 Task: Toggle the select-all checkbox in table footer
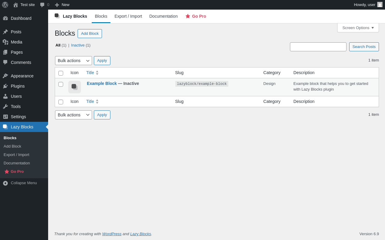click(x=61, y=102)
